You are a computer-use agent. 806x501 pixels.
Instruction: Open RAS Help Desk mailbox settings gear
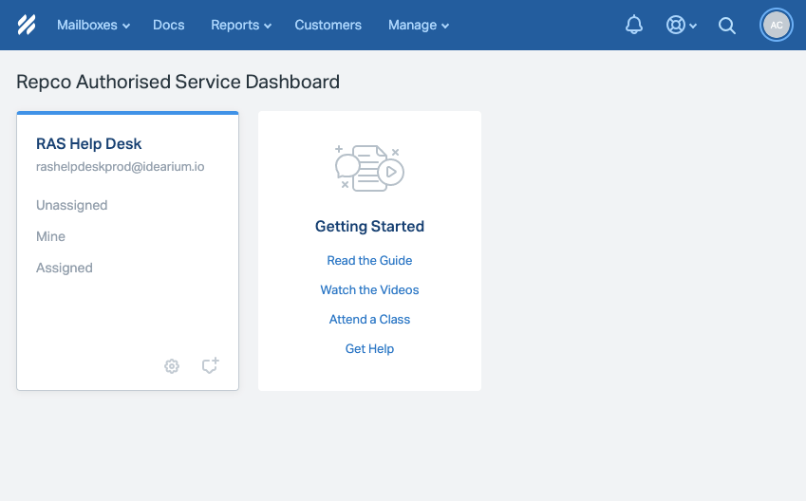tap(172, 366)
